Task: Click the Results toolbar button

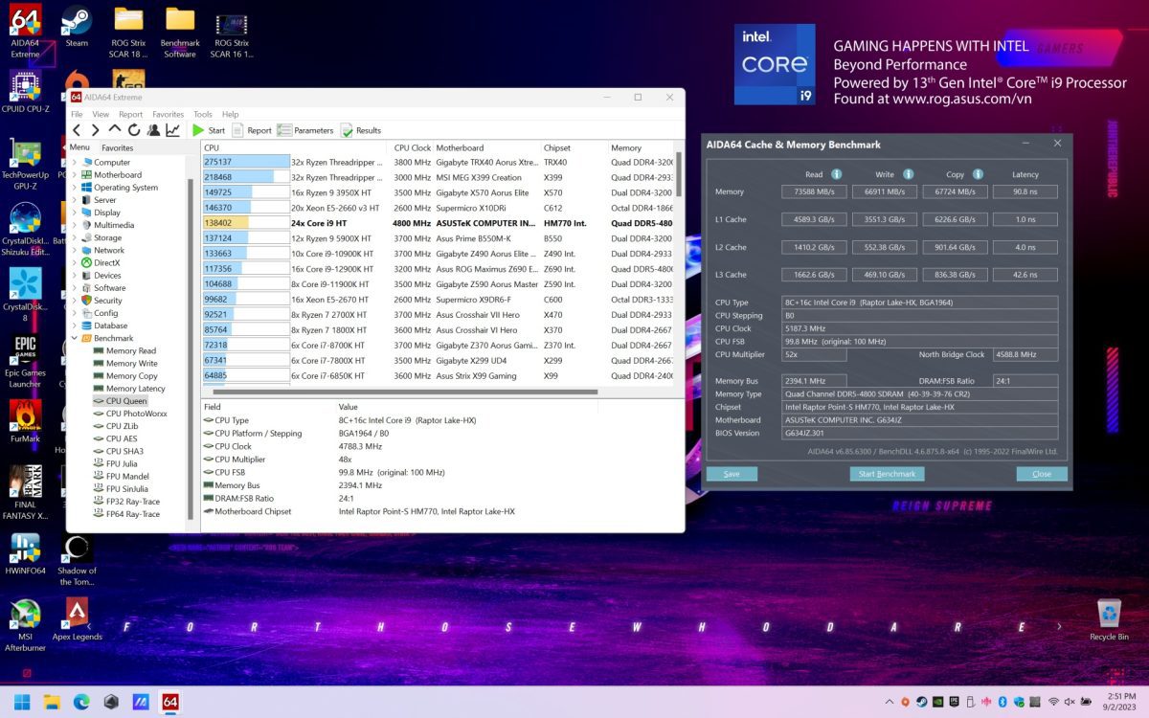Action: 361,130
